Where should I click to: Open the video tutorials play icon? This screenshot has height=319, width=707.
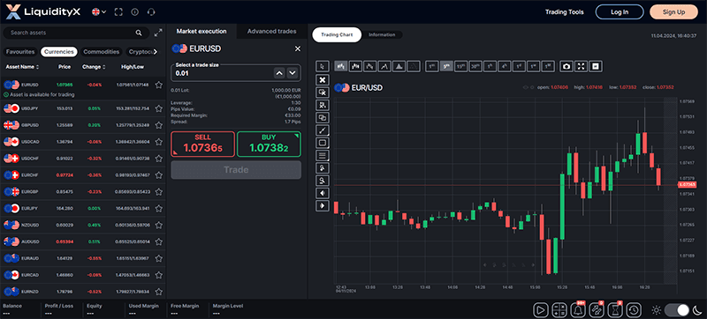[x=540, y=309]
